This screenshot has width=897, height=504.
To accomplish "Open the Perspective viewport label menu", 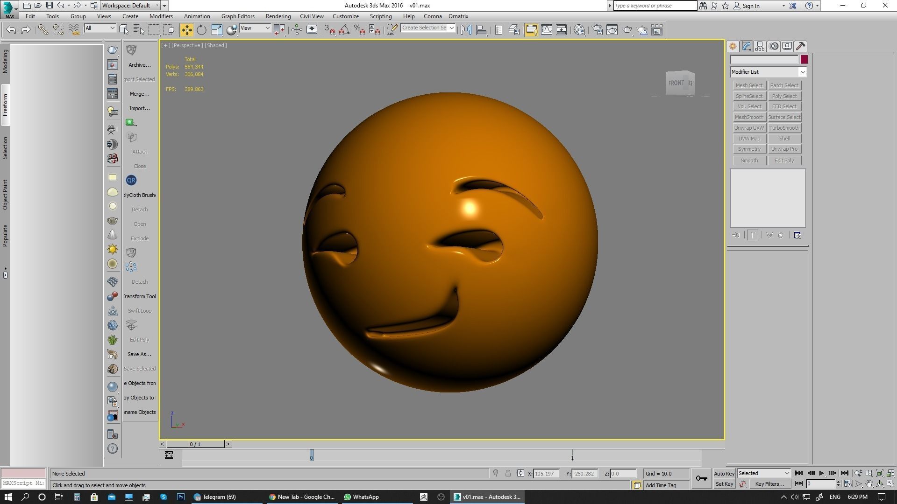I will [x=187, y=45].
